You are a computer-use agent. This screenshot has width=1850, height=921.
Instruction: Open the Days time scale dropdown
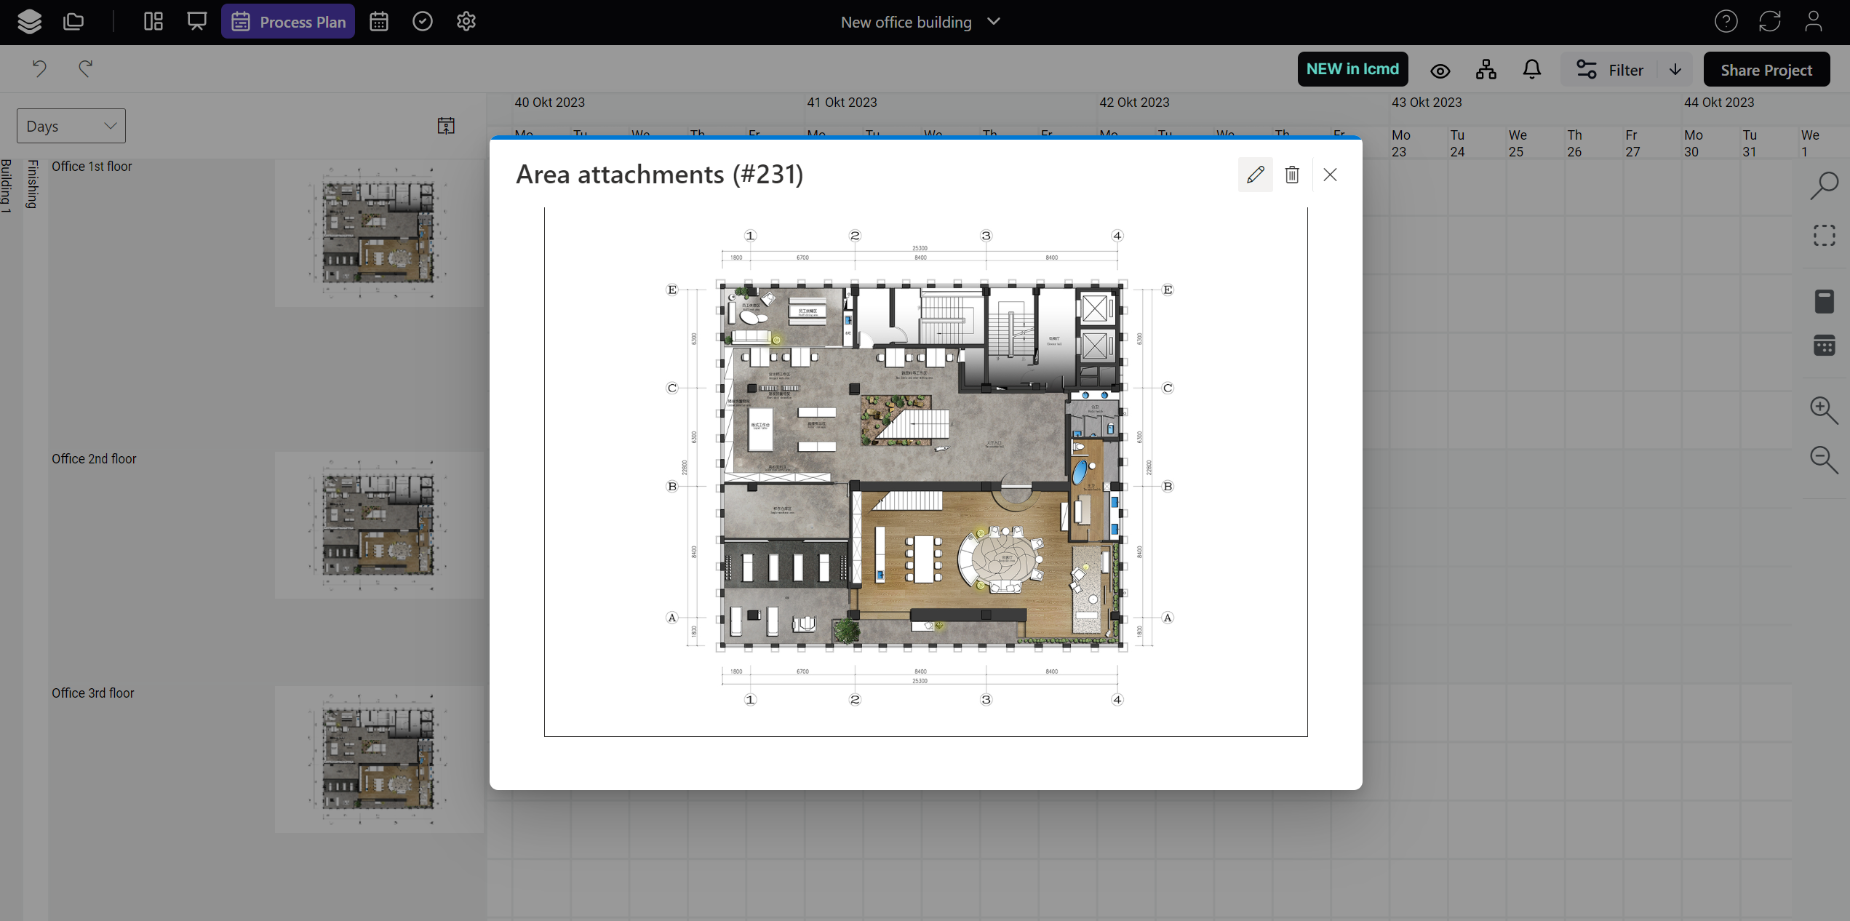coord(71,126)
